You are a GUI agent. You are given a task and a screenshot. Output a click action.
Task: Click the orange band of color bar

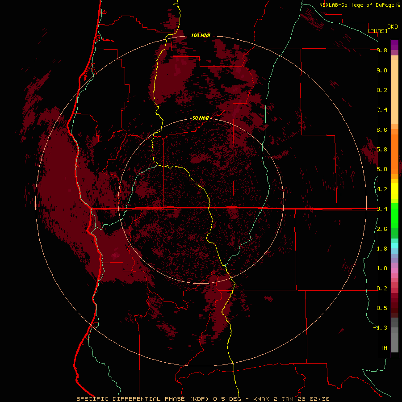[394, 154]
